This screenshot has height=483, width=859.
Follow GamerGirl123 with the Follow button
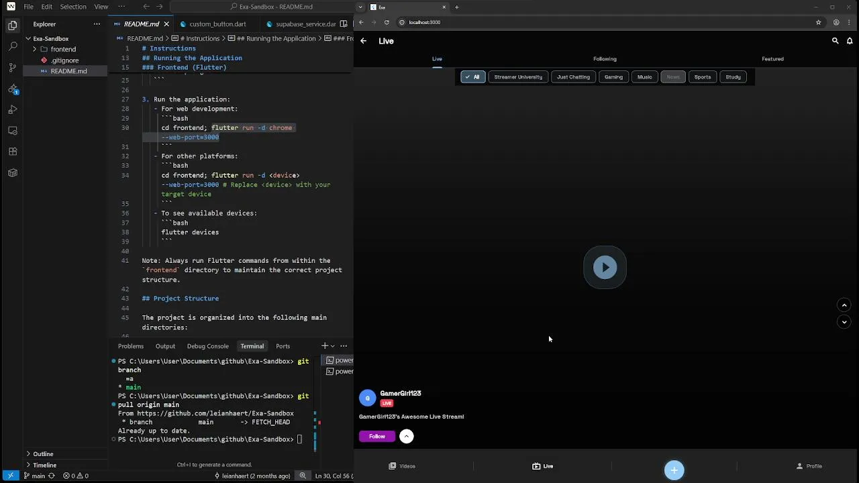(376, 436)
